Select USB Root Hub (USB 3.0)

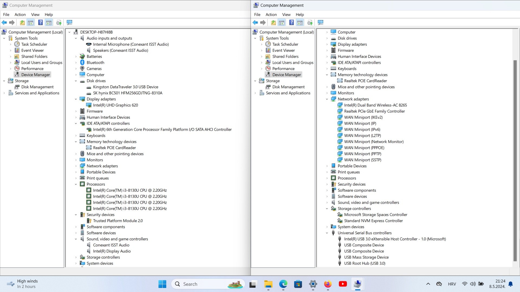(365, 263)
